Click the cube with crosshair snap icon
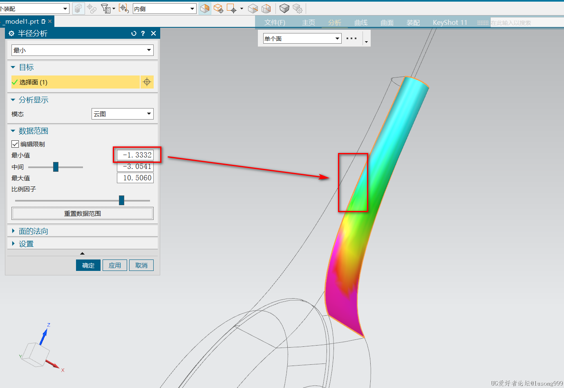 (x=218, y=9)
